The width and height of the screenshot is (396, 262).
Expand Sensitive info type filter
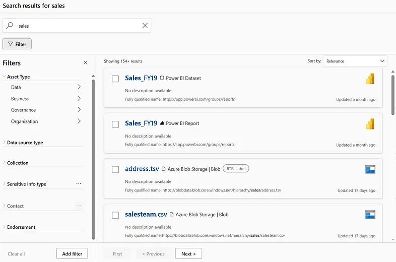pyautogui.click(x=5, y=184)
